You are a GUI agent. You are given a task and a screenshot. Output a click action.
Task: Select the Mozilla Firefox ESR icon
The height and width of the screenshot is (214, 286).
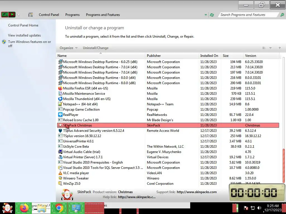[60, 88]
